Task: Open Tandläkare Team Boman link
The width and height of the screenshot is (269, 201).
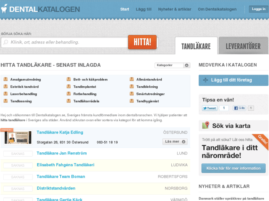Action: click(61, 176)
